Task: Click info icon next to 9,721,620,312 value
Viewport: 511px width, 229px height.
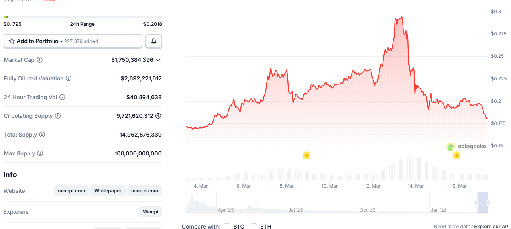Action: tap(158, 116)
